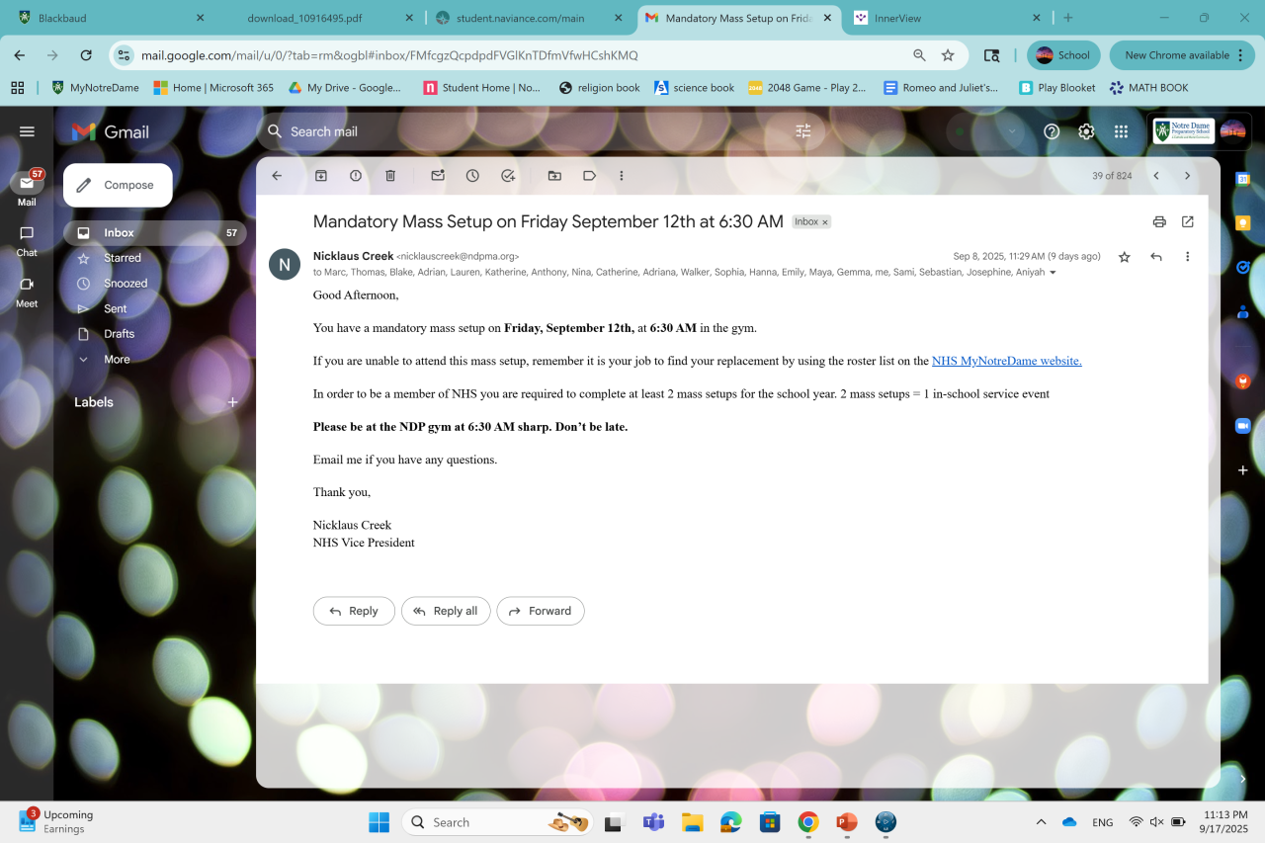Open Gmail settings gear

(x=1086, y=131)
